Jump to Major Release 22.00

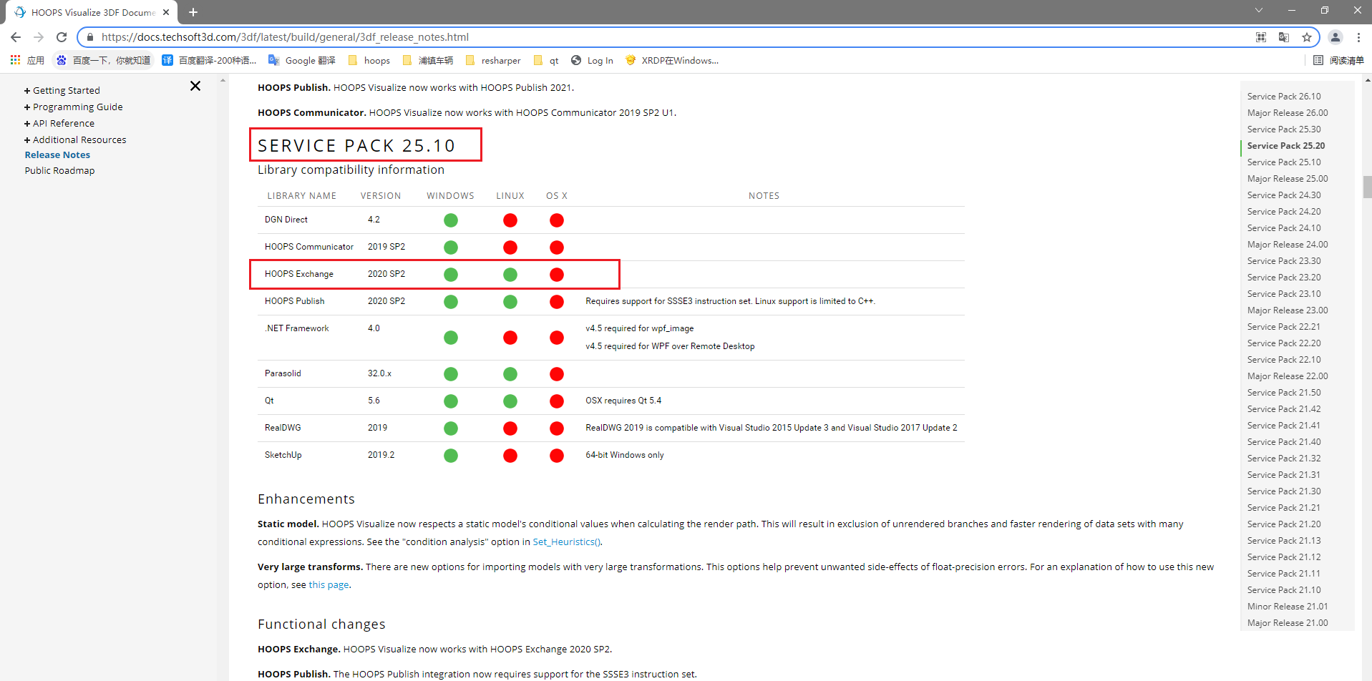pyautogui.click(x=1288, y=376)
